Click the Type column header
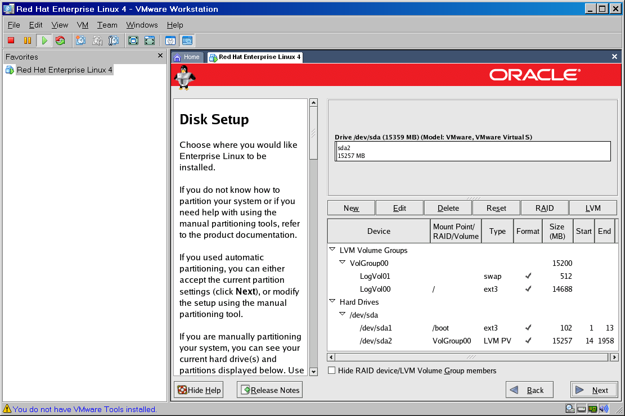The height and width of the screenshot is (416, 625). click(x=497, y=231)
